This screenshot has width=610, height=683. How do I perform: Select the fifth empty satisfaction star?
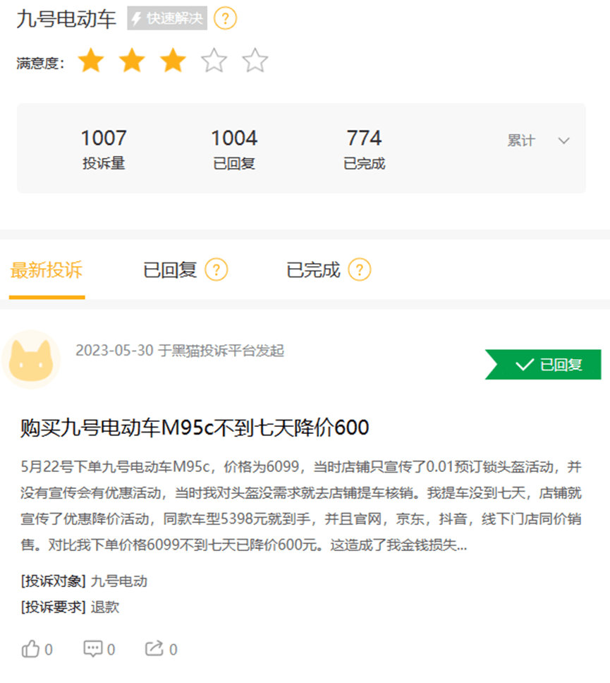coord(255,61)
